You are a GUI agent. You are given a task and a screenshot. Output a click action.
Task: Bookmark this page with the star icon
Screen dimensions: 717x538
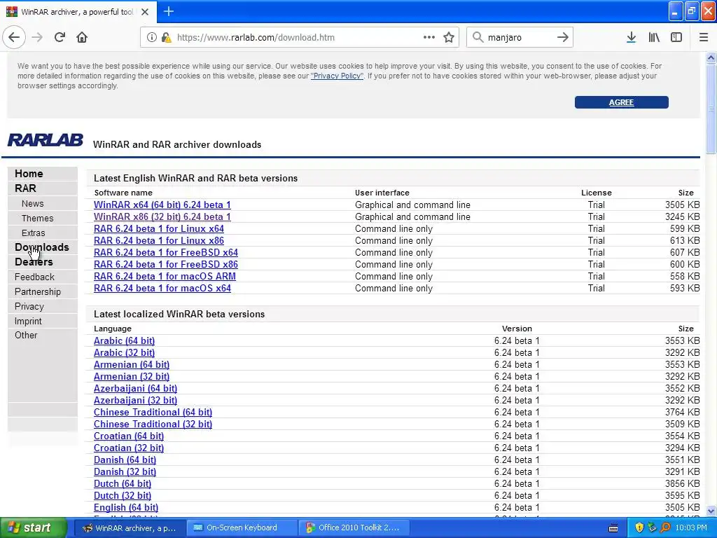coord(449,38)
